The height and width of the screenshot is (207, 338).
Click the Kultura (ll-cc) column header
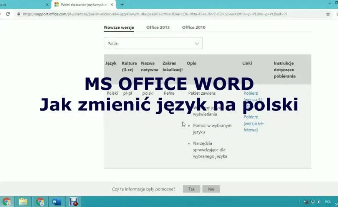pyautogui.click(x=129, y=66)
